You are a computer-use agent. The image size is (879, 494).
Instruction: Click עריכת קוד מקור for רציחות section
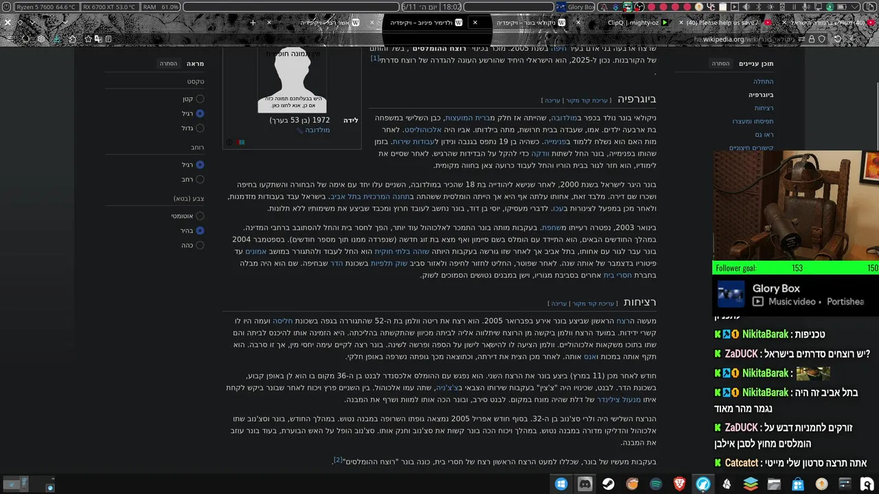594,303
